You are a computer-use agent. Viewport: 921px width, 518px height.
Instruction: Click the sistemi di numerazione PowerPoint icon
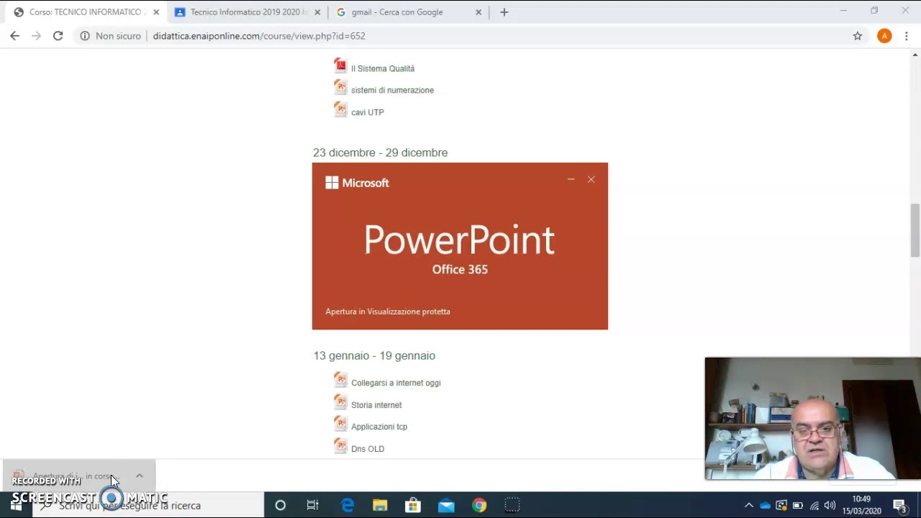click(340, 88)
